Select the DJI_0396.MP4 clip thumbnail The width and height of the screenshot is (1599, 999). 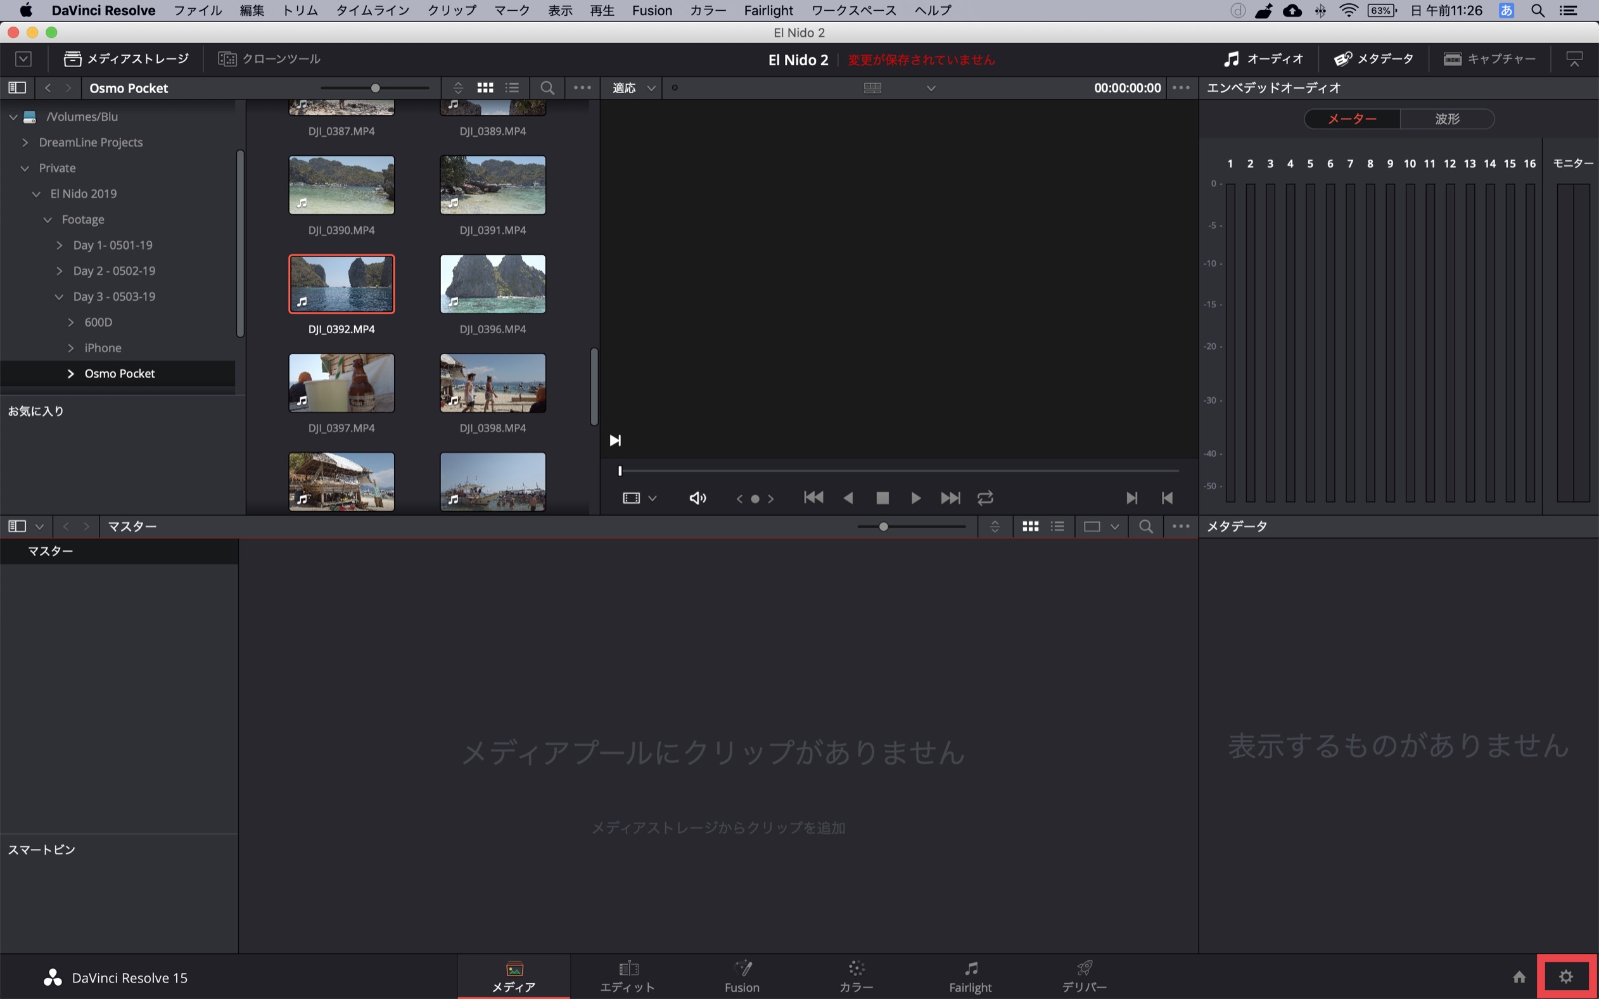coord(492,284)
